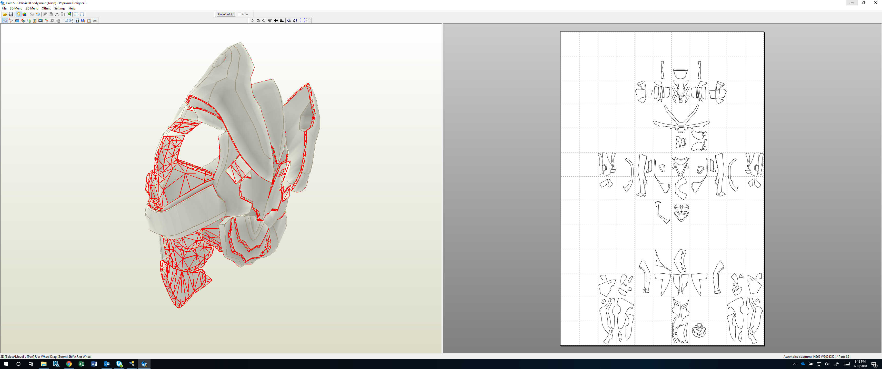The height and width of the screenshot is (369, 882).
Task: Toggle the colored cube texture display
Action: coord(24,14)
